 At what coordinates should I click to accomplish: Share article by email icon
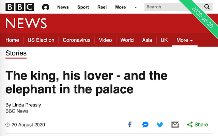coord(175,124)
